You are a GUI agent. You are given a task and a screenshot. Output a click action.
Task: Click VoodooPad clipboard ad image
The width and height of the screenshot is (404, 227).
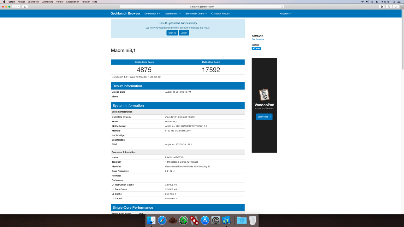(264, 95)
